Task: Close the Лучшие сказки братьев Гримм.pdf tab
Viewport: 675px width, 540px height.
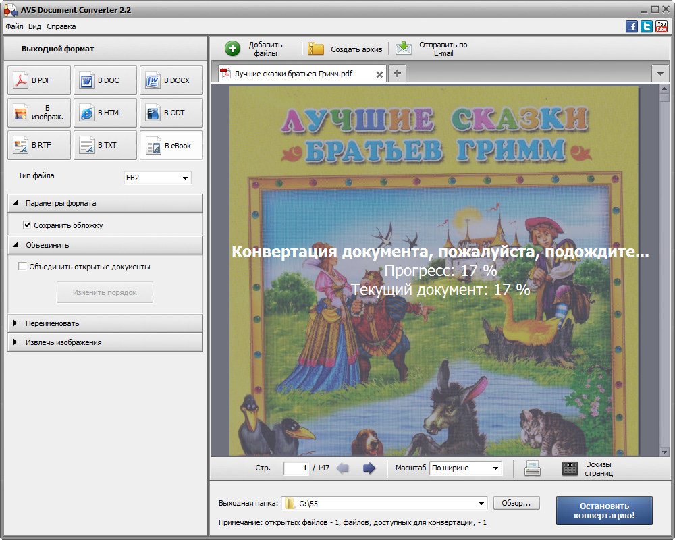Action: pos(379,74)
